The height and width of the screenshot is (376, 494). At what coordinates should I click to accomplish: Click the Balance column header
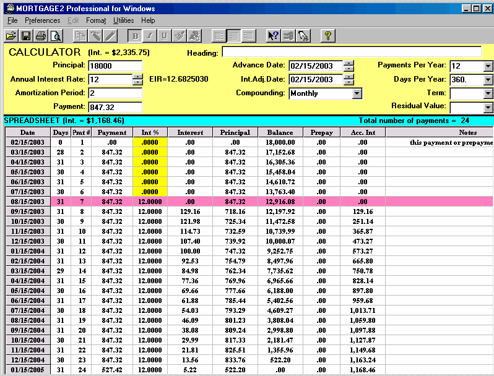pos(280,132)
